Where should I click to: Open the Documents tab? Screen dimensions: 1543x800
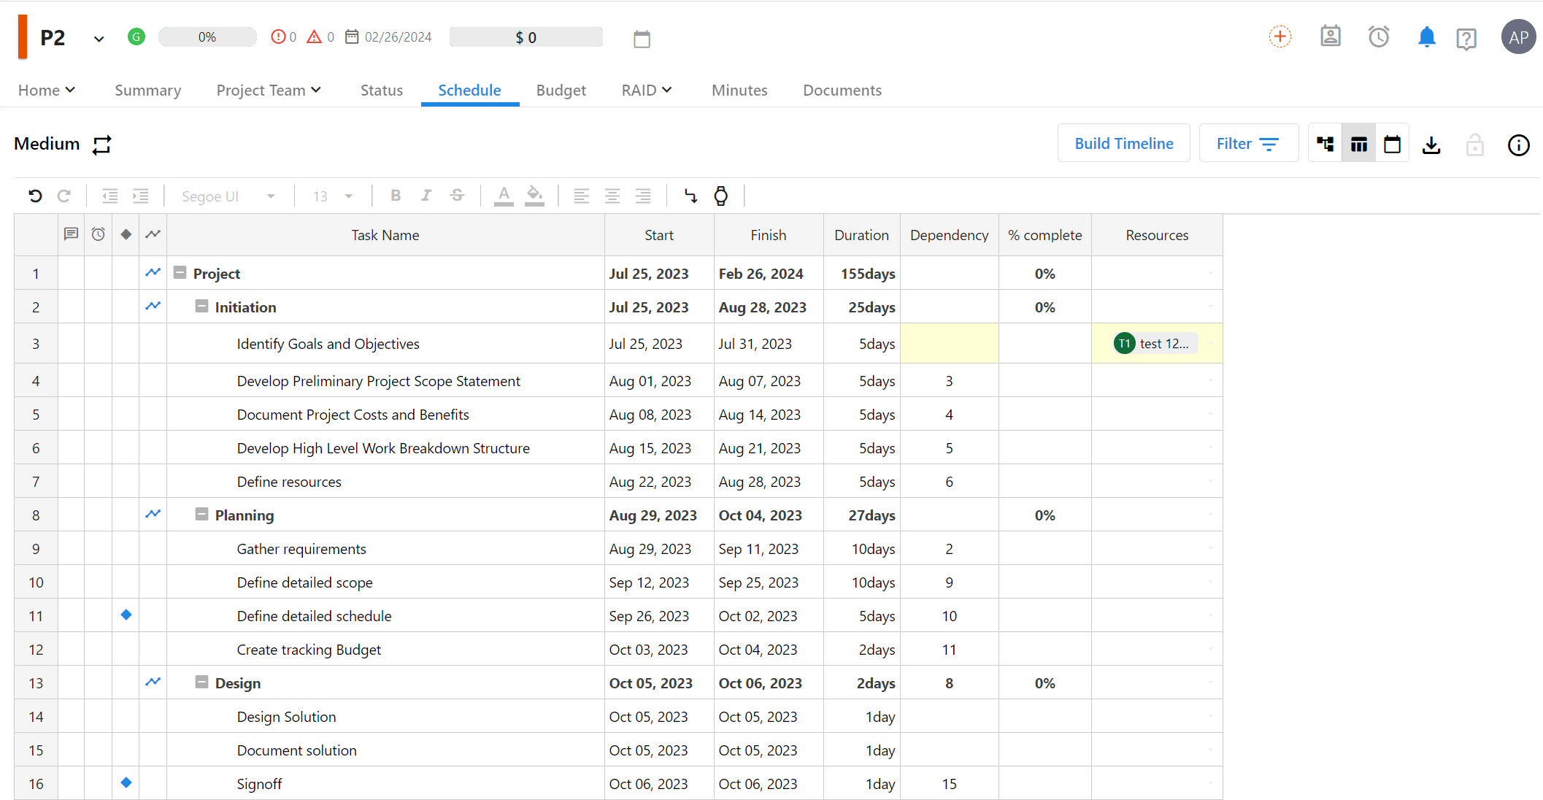(842, 90)
